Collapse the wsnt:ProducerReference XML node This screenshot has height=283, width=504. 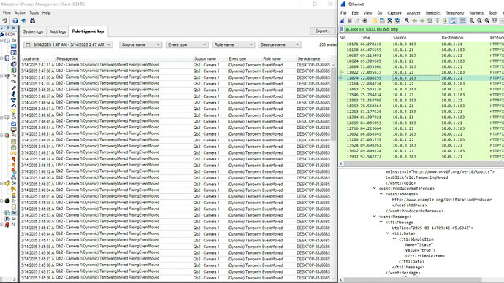coord(375,188)
